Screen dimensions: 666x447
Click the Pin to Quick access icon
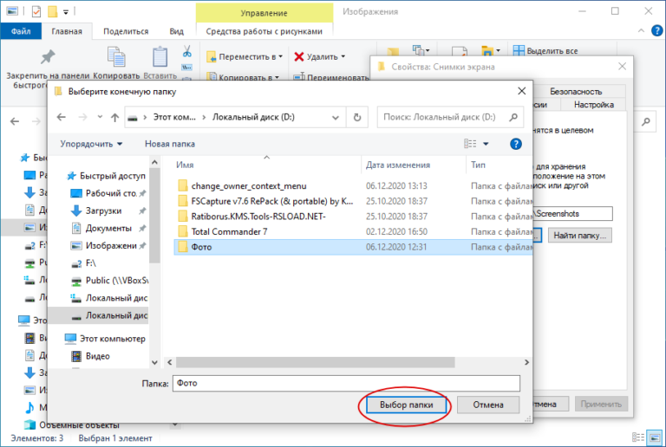coord(48,57)
